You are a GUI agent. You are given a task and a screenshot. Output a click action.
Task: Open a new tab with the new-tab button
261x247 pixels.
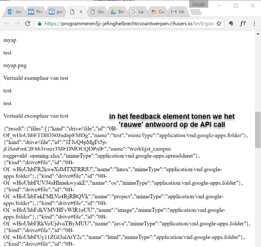click(196, 12)
